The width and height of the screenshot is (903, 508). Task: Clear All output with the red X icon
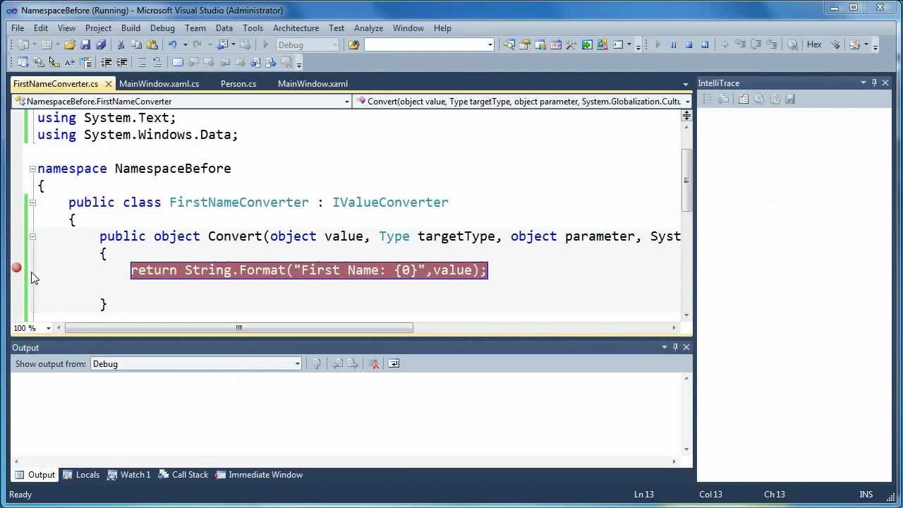374,363
